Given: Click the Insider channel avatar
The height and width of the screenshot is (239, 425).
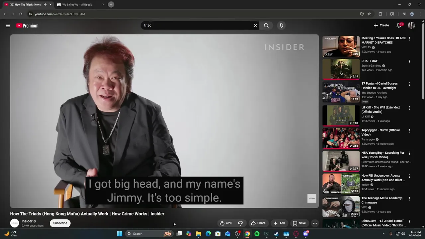Looking at the screenshot, I should click(x=15, y=223).
